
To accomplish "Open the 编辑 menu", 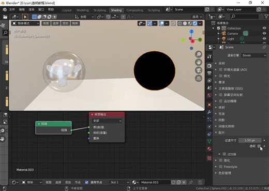I will tap(22, 9).
